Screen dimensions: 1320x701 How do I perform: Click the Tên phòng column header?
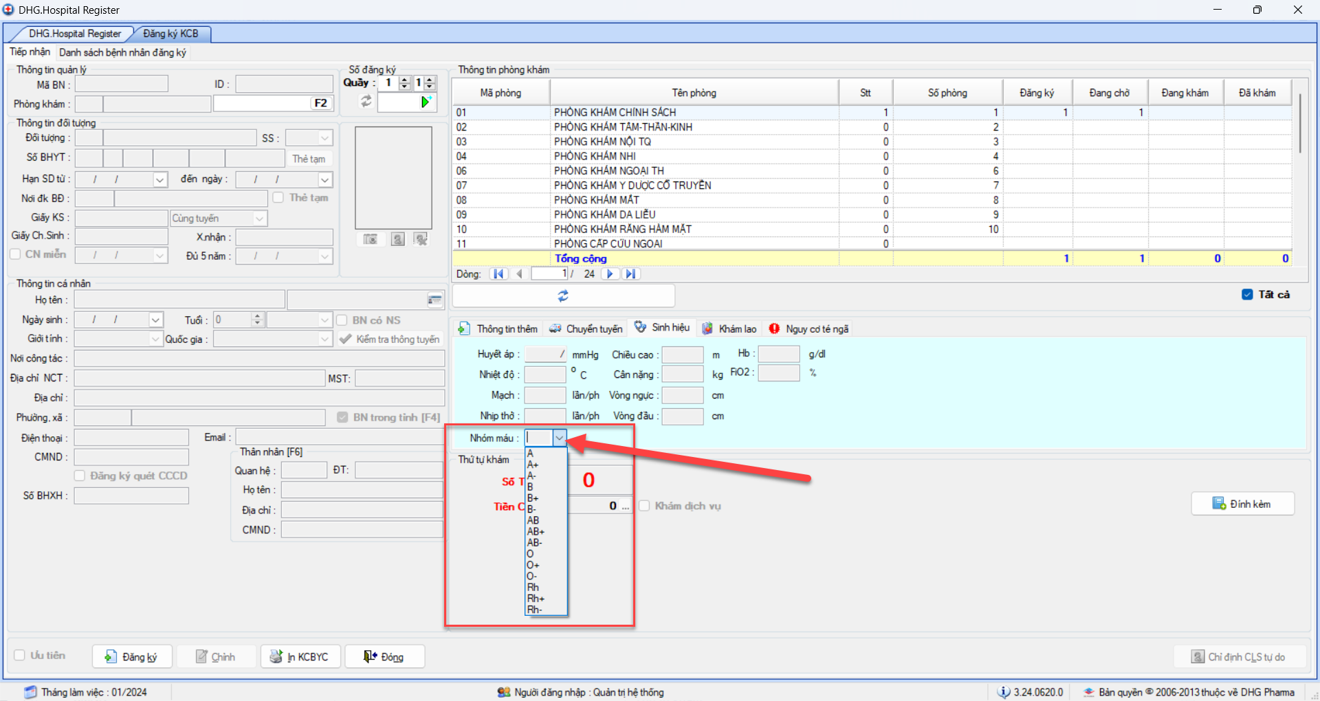click(694, 93)
